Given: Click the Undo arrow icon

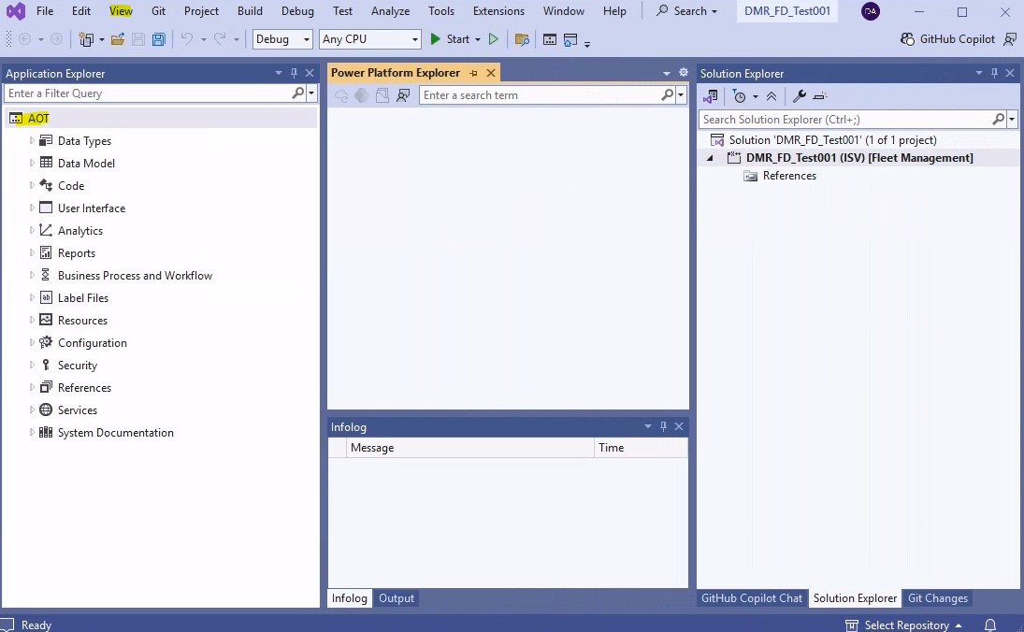Looking at the screenshot, I should click(x=187, y=39).
